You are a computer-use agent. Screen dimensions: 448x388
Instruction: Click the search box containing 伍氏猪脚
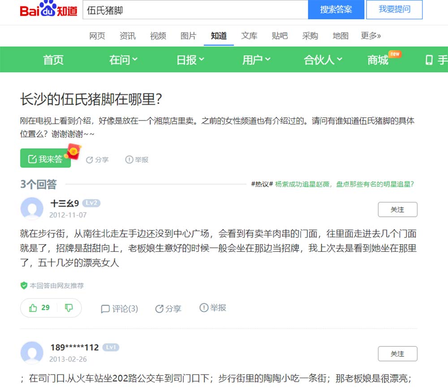195,10
